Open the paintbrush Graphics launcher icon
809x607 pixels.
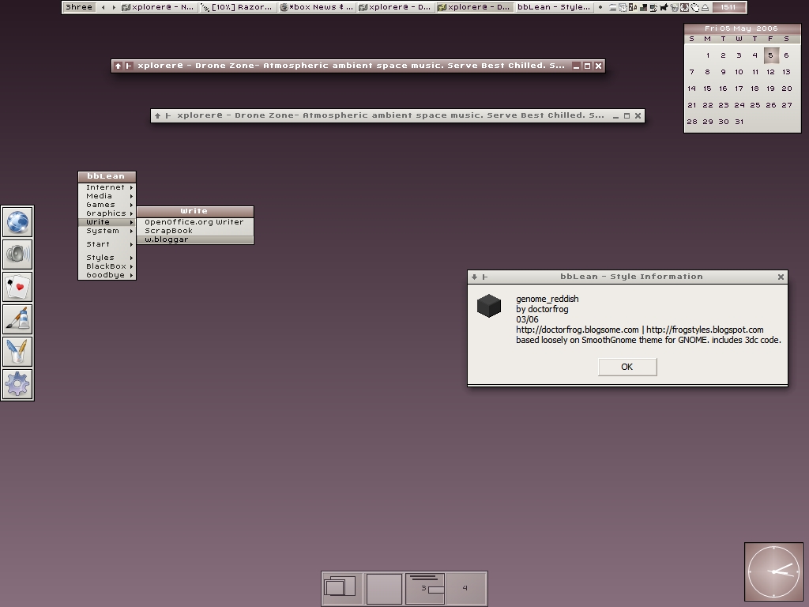17,319
